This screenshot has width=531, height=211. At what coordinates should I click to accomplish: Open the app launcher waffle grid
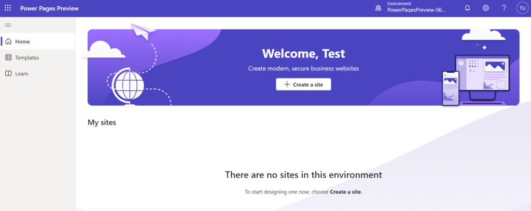point(8,8)
